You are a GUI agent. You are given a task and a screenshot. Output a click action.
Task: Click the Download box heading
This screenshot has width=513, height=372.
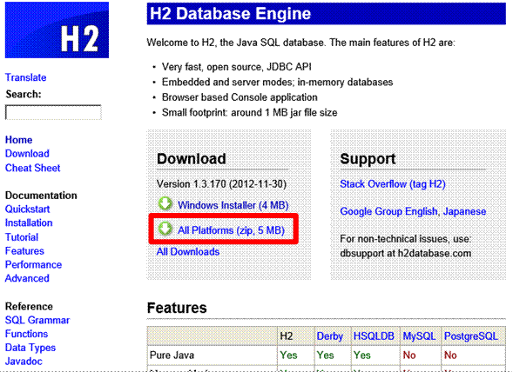pos(192,159)
